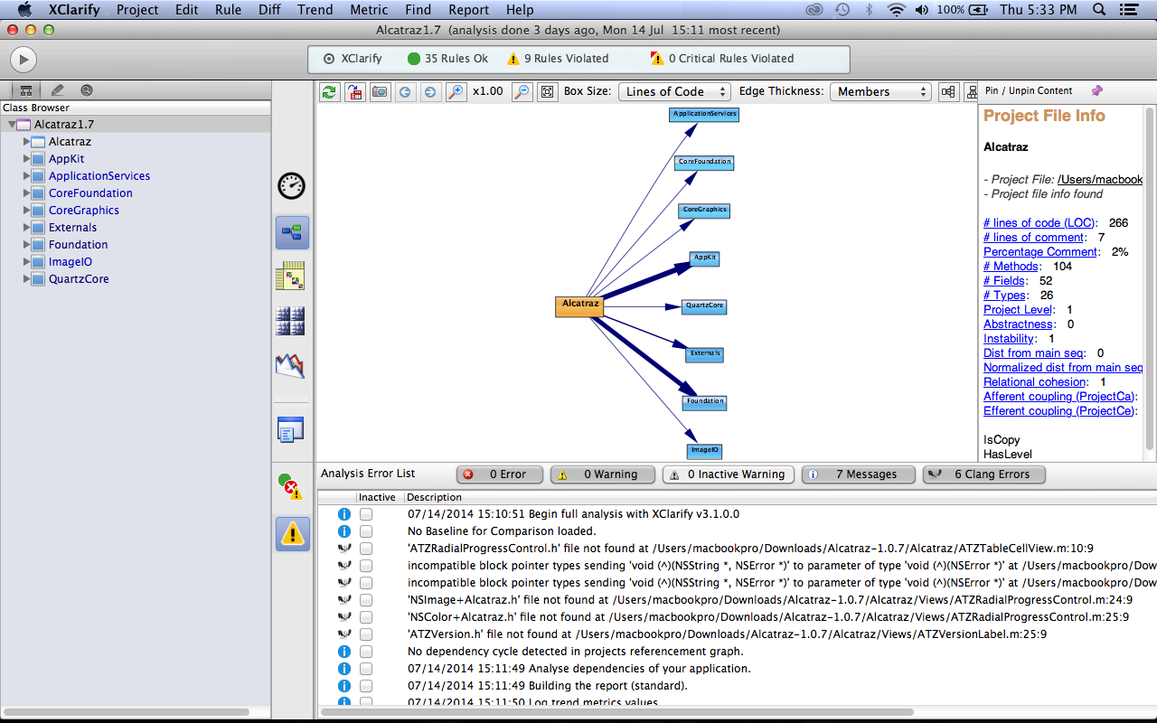Open Wi-Fi status menu

(x=897, y=10)
